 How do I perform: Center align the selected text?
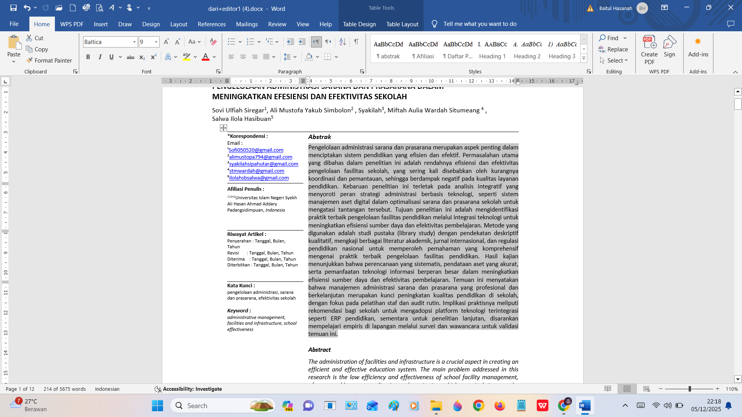tap(243, 57)
